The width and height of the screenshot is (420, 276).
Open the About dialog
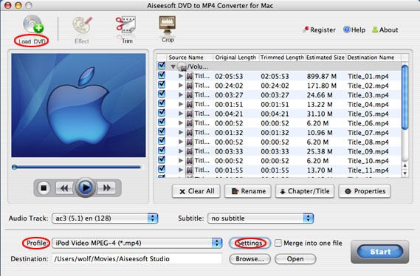pos(385,30)
